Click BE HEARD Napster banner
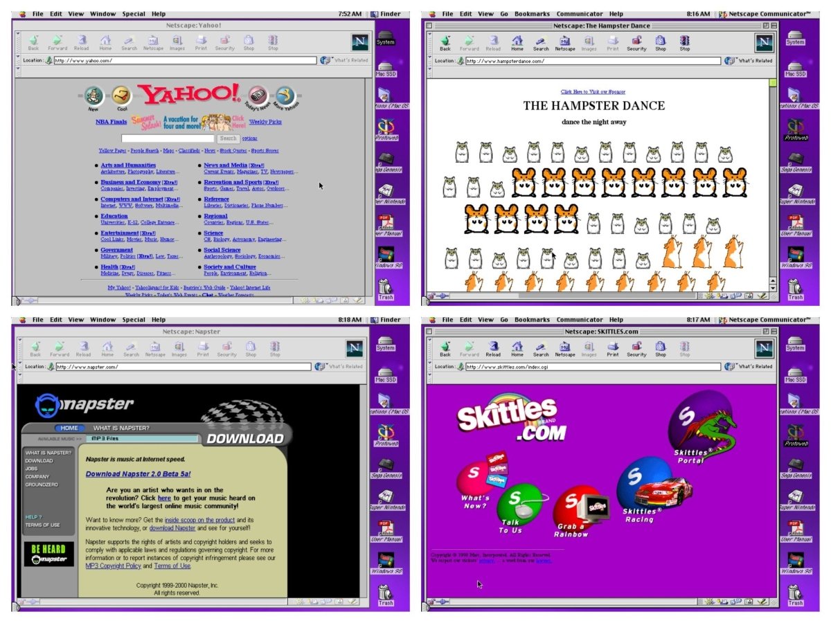Viewport: 831px width, 623px height. tap(48, 554)
